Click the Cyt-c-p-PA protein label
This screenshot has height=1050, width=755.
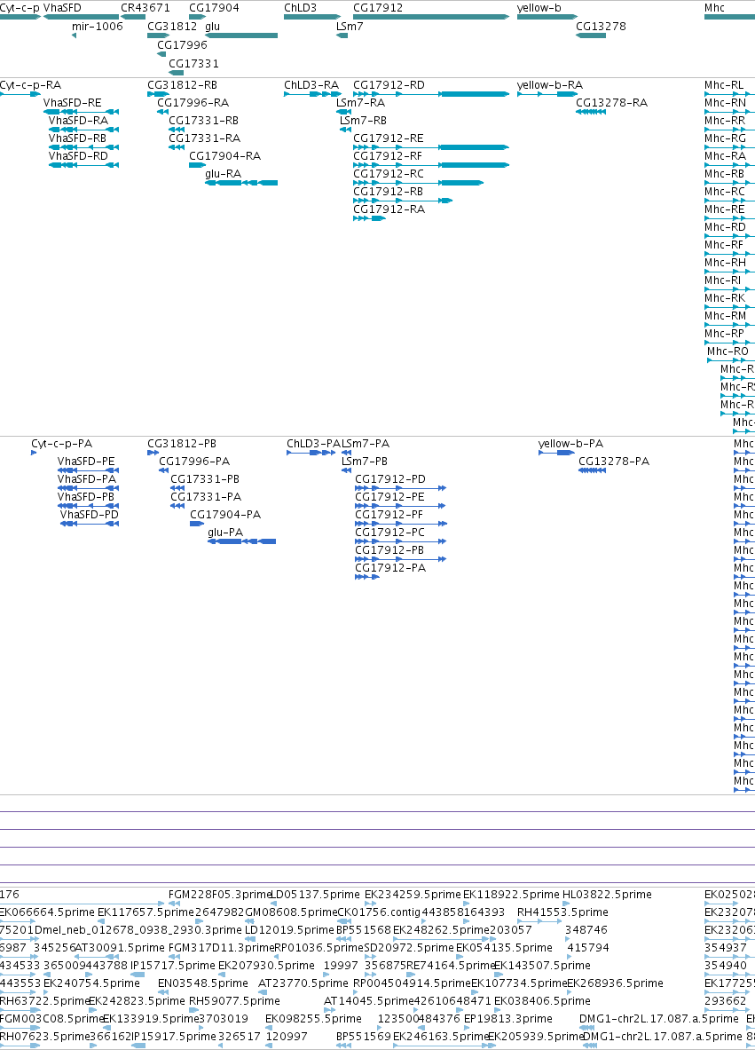click(61, 443)
